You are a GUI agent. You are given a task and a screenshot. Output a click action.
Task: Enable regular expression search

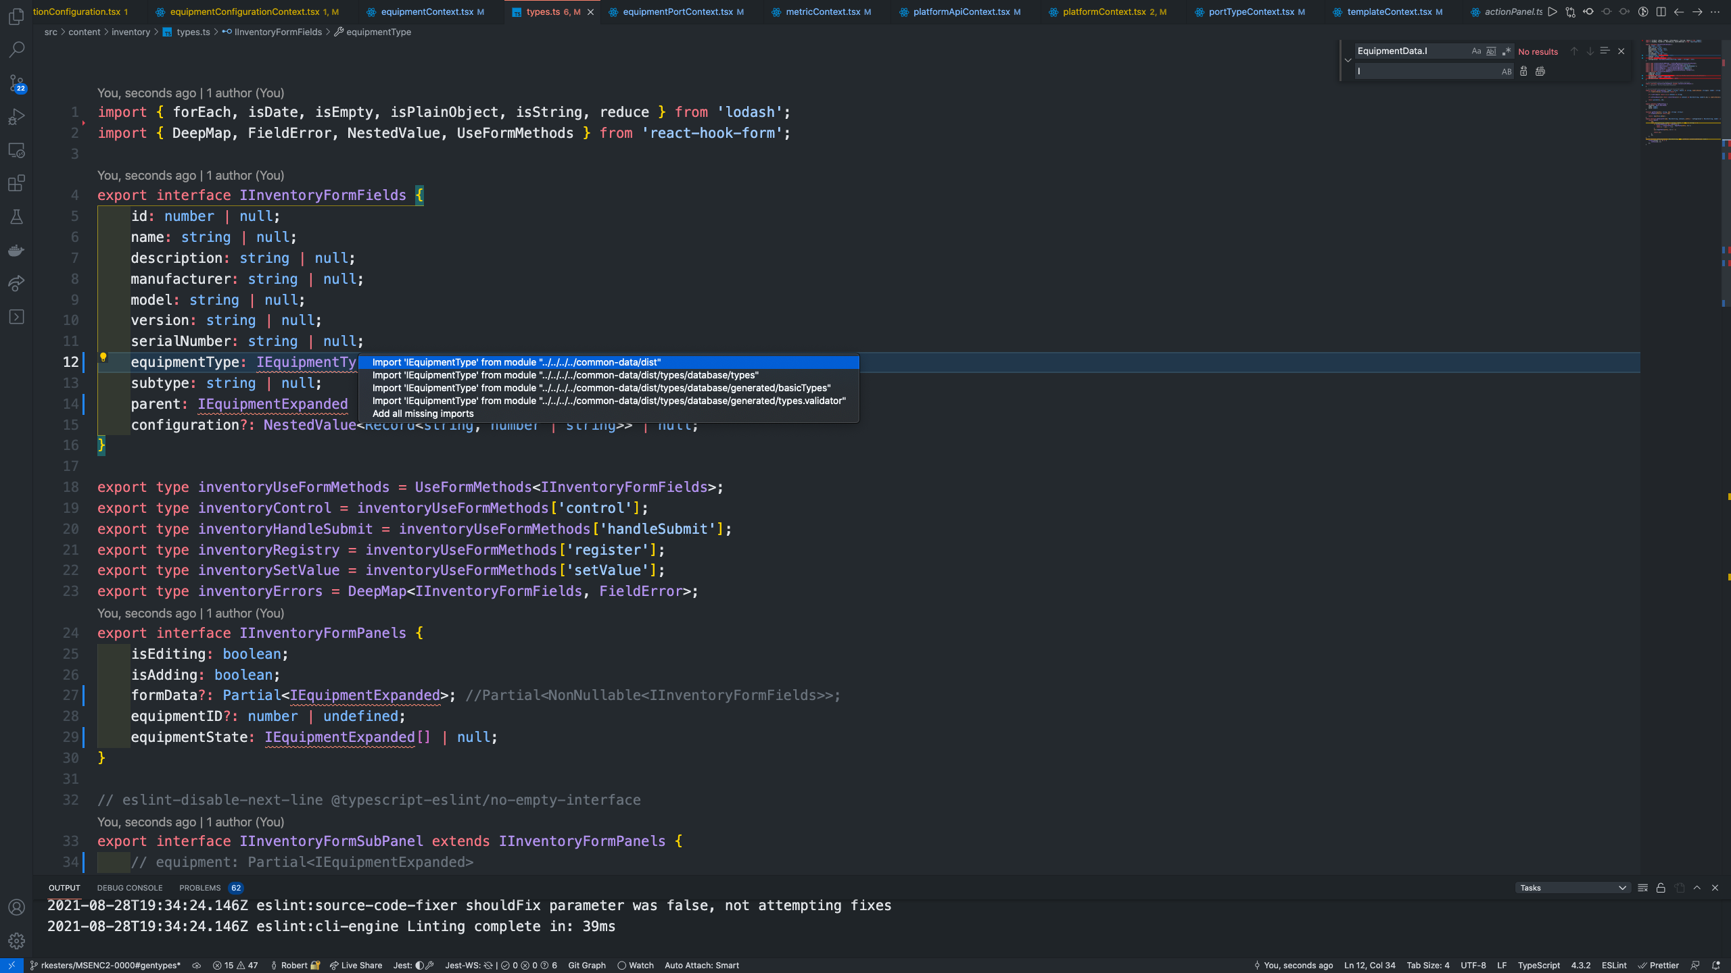point(1507,51)
